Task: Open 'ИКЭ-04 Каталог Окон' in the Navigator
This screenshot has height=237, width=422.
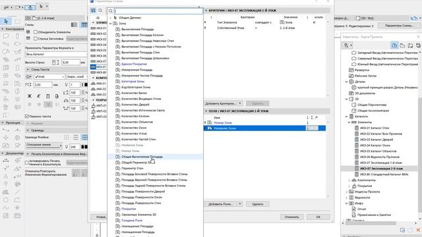Action: (375, 145)
